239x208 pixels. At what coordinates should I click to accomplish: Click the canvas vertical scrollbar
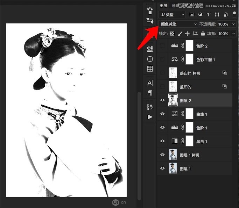139,146
